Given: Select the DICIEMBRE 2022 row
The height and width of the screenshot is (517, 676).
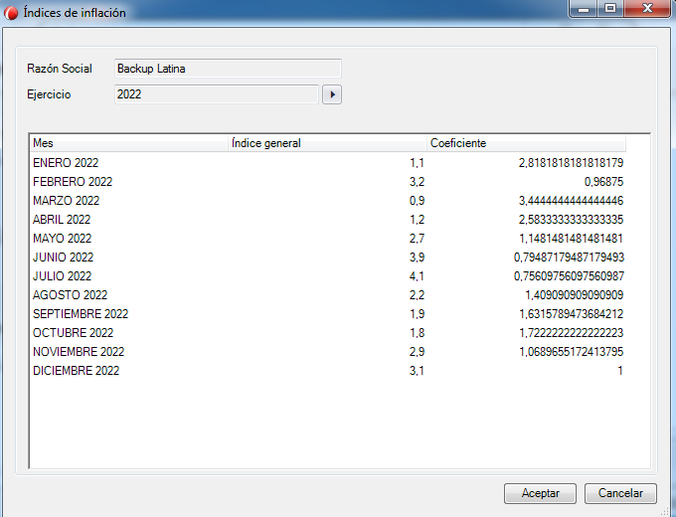Looking at the screenshot, I should pyautogui.click(x=328, y=371).
